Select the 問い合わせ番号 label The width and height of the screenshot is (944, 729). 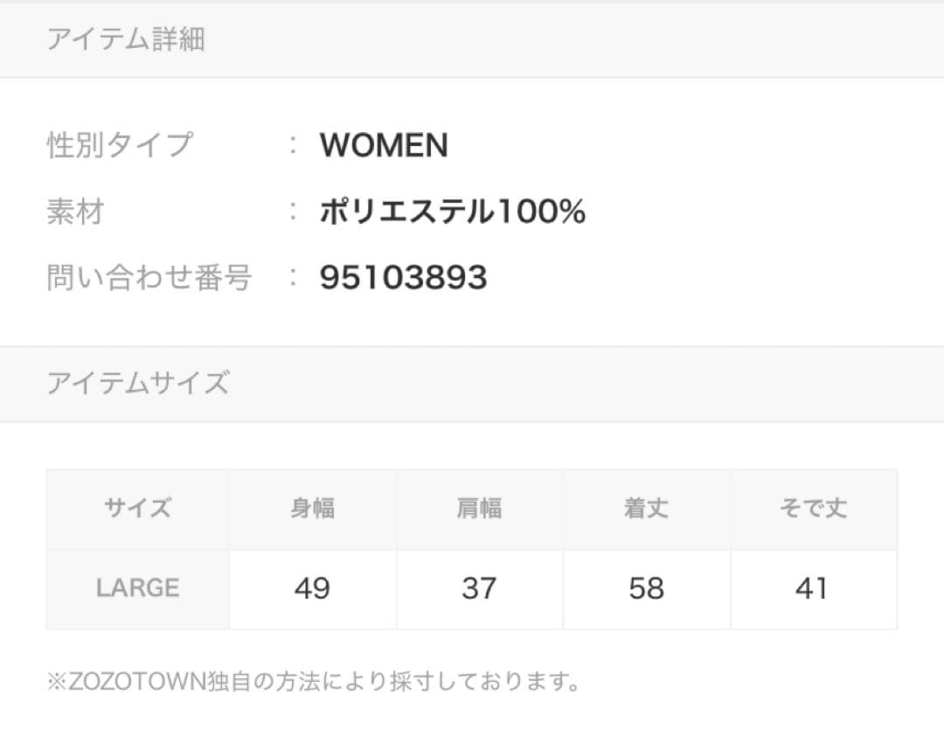click(149, 278)
